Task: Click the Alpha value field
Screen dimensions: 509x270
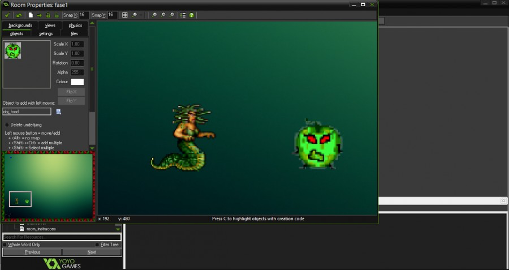Action: coord(77,72)
